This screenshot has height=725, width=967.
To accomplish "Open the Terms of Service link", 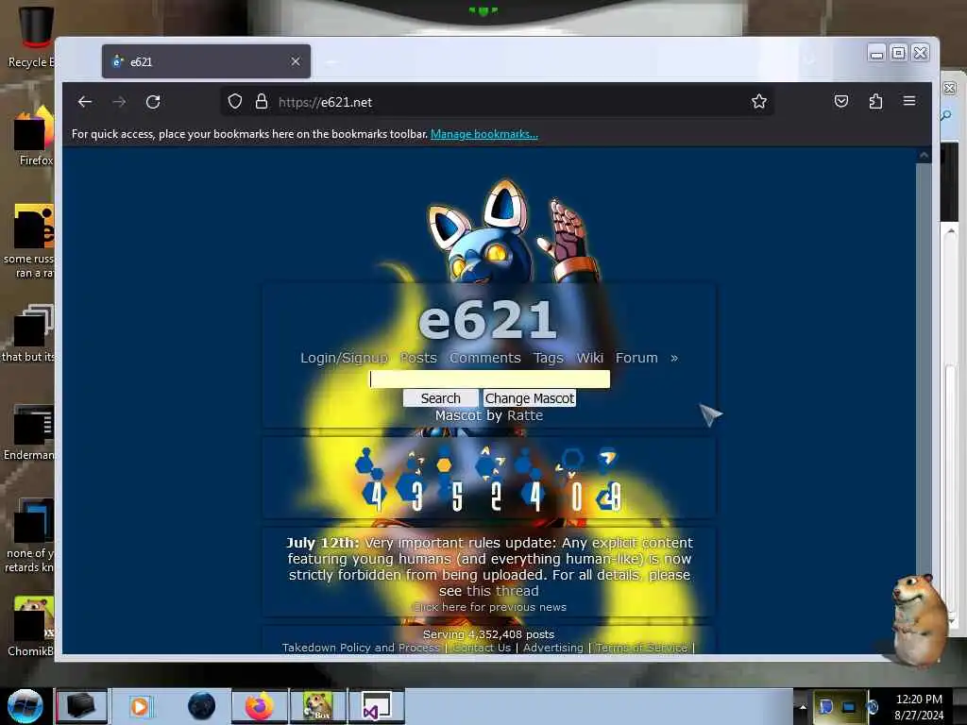I will tap(641, 648).
